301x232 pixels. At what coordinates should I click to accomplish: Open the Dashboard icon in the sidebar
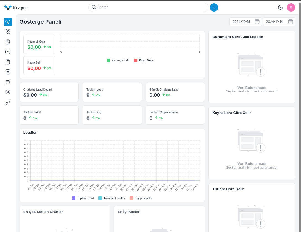pos(8,22)
